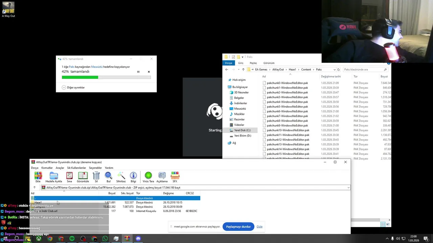Image resolution: width=433 pixels, height=243 pixels.
Task: Select Yeni Birim (D:) in navigation pane
Action: click(x=243, y=136)
